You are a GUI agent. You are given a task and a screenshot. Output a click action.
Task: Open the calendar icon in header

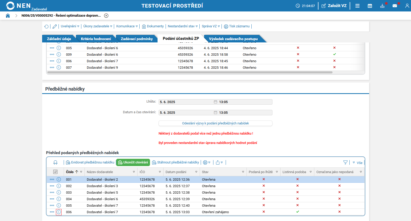370,6
